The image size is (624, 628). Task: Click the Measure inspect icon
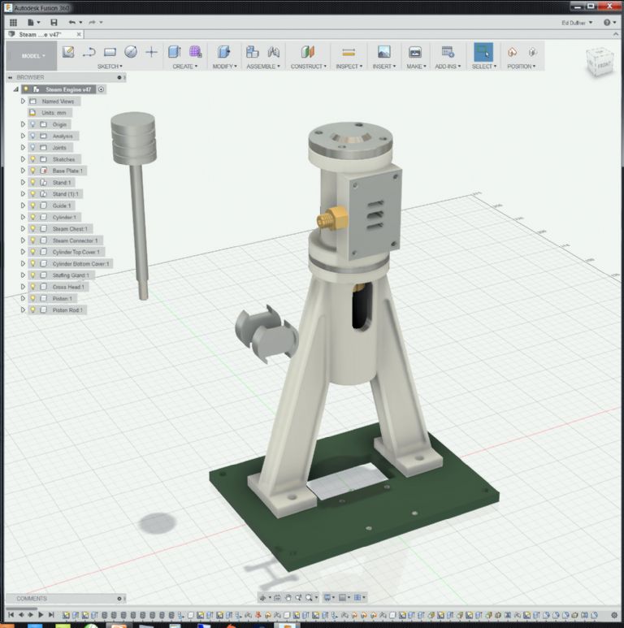pyautogui.click(x=349, y=52)
